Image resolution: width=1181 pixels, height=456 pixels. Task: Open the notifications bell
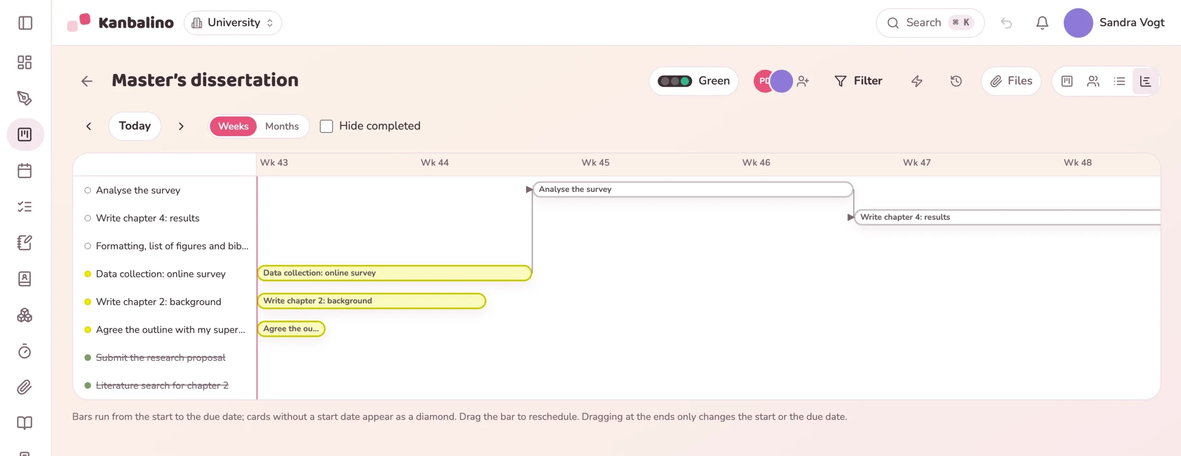click(1042, 23)
